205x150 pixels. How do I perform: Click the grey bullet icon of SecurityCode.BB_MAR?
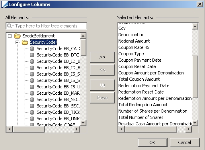[x=32, y=93]
